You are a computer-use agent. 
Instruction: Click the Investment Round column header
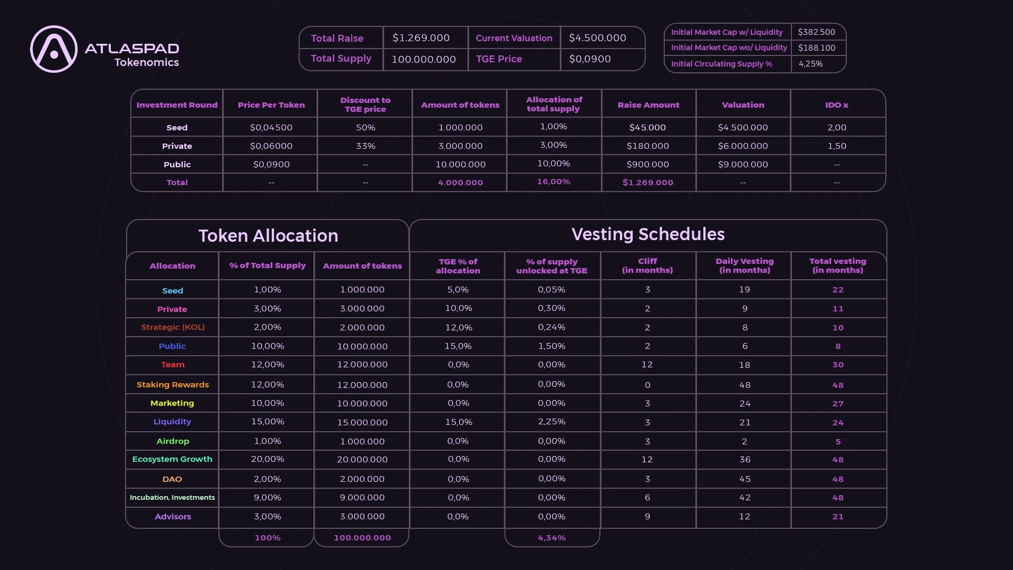point(177,104)
